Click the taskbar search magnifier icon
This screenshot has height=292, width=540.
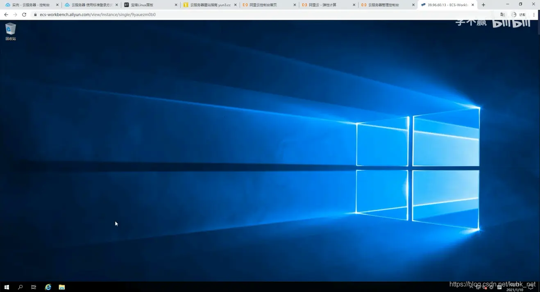(20, 287)
